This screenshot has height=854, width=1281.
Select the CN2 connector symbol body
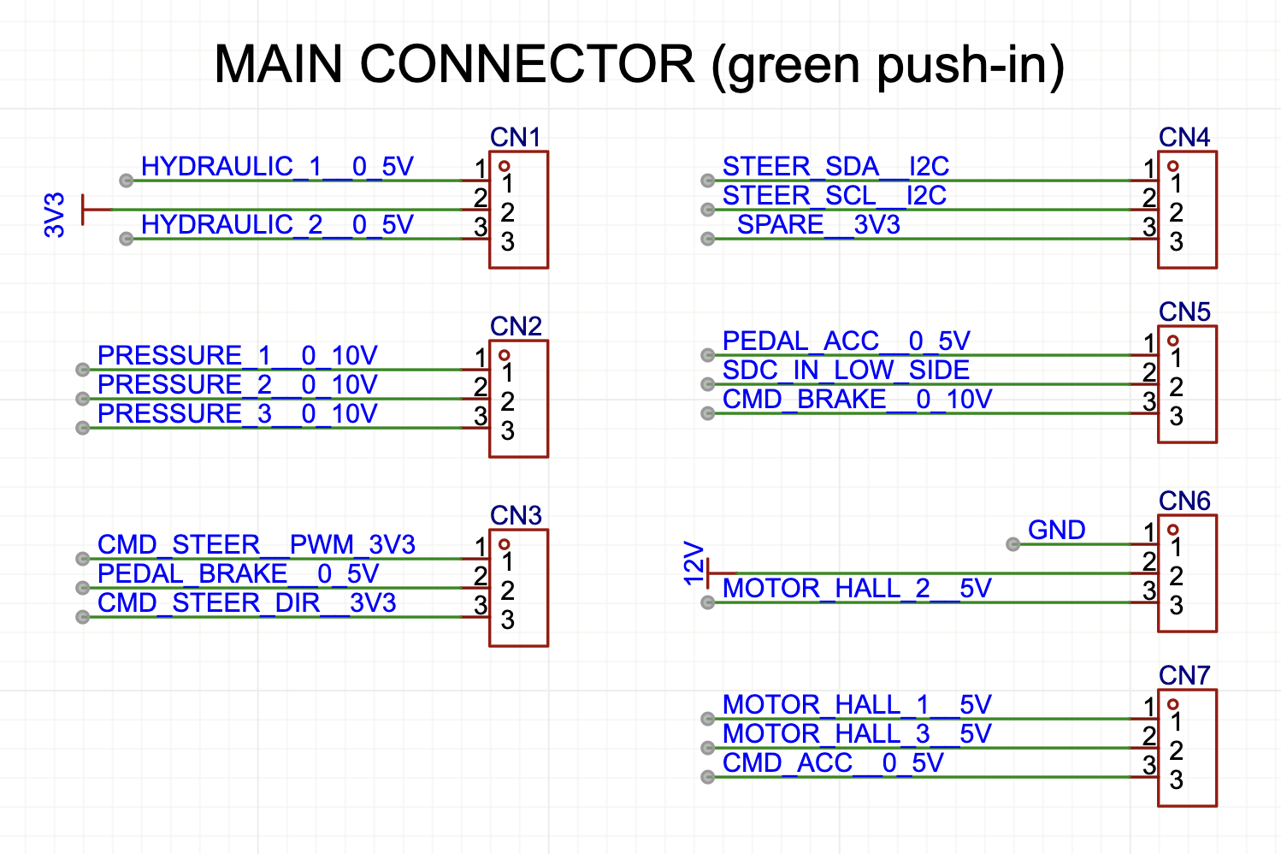518,399
